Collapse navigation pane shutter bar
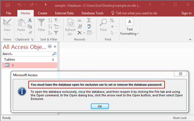The image size is (194, 121). tap(55, 46)
